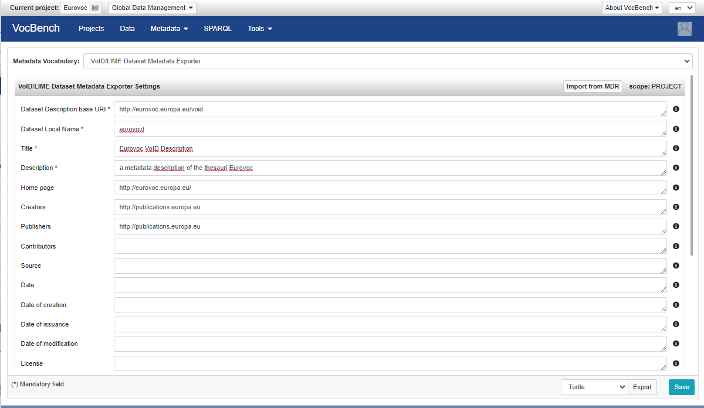Focus the Publishers input field
The width and height of the screenshot is (704, 408).
[390, 226]
